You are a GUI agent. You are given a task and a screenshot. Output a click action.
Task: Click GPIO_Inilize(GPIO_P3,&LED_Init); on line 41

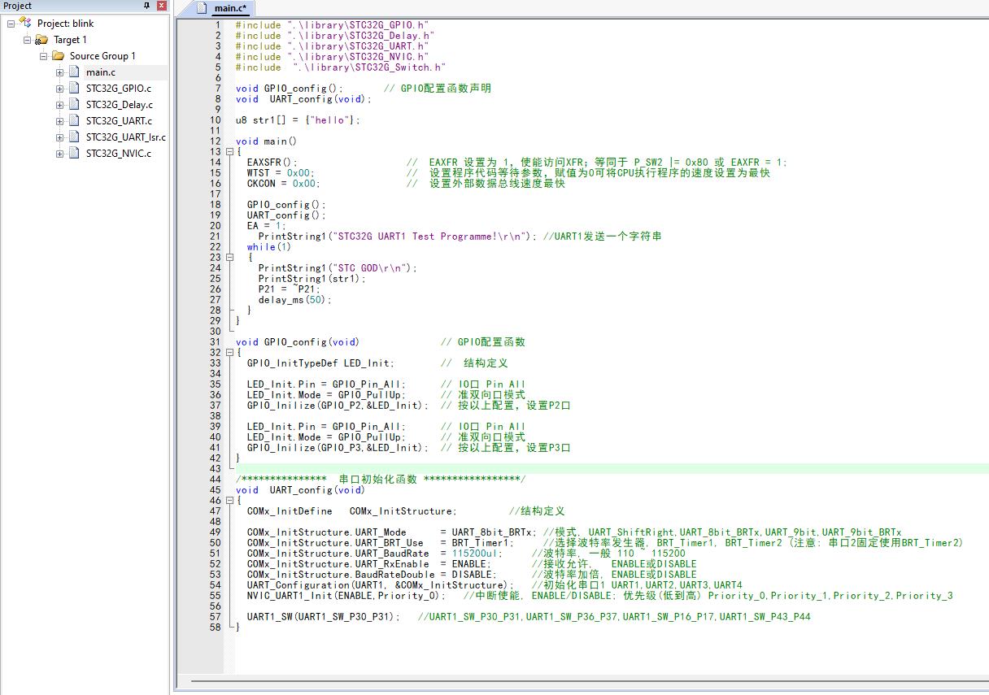coord(338,448)
